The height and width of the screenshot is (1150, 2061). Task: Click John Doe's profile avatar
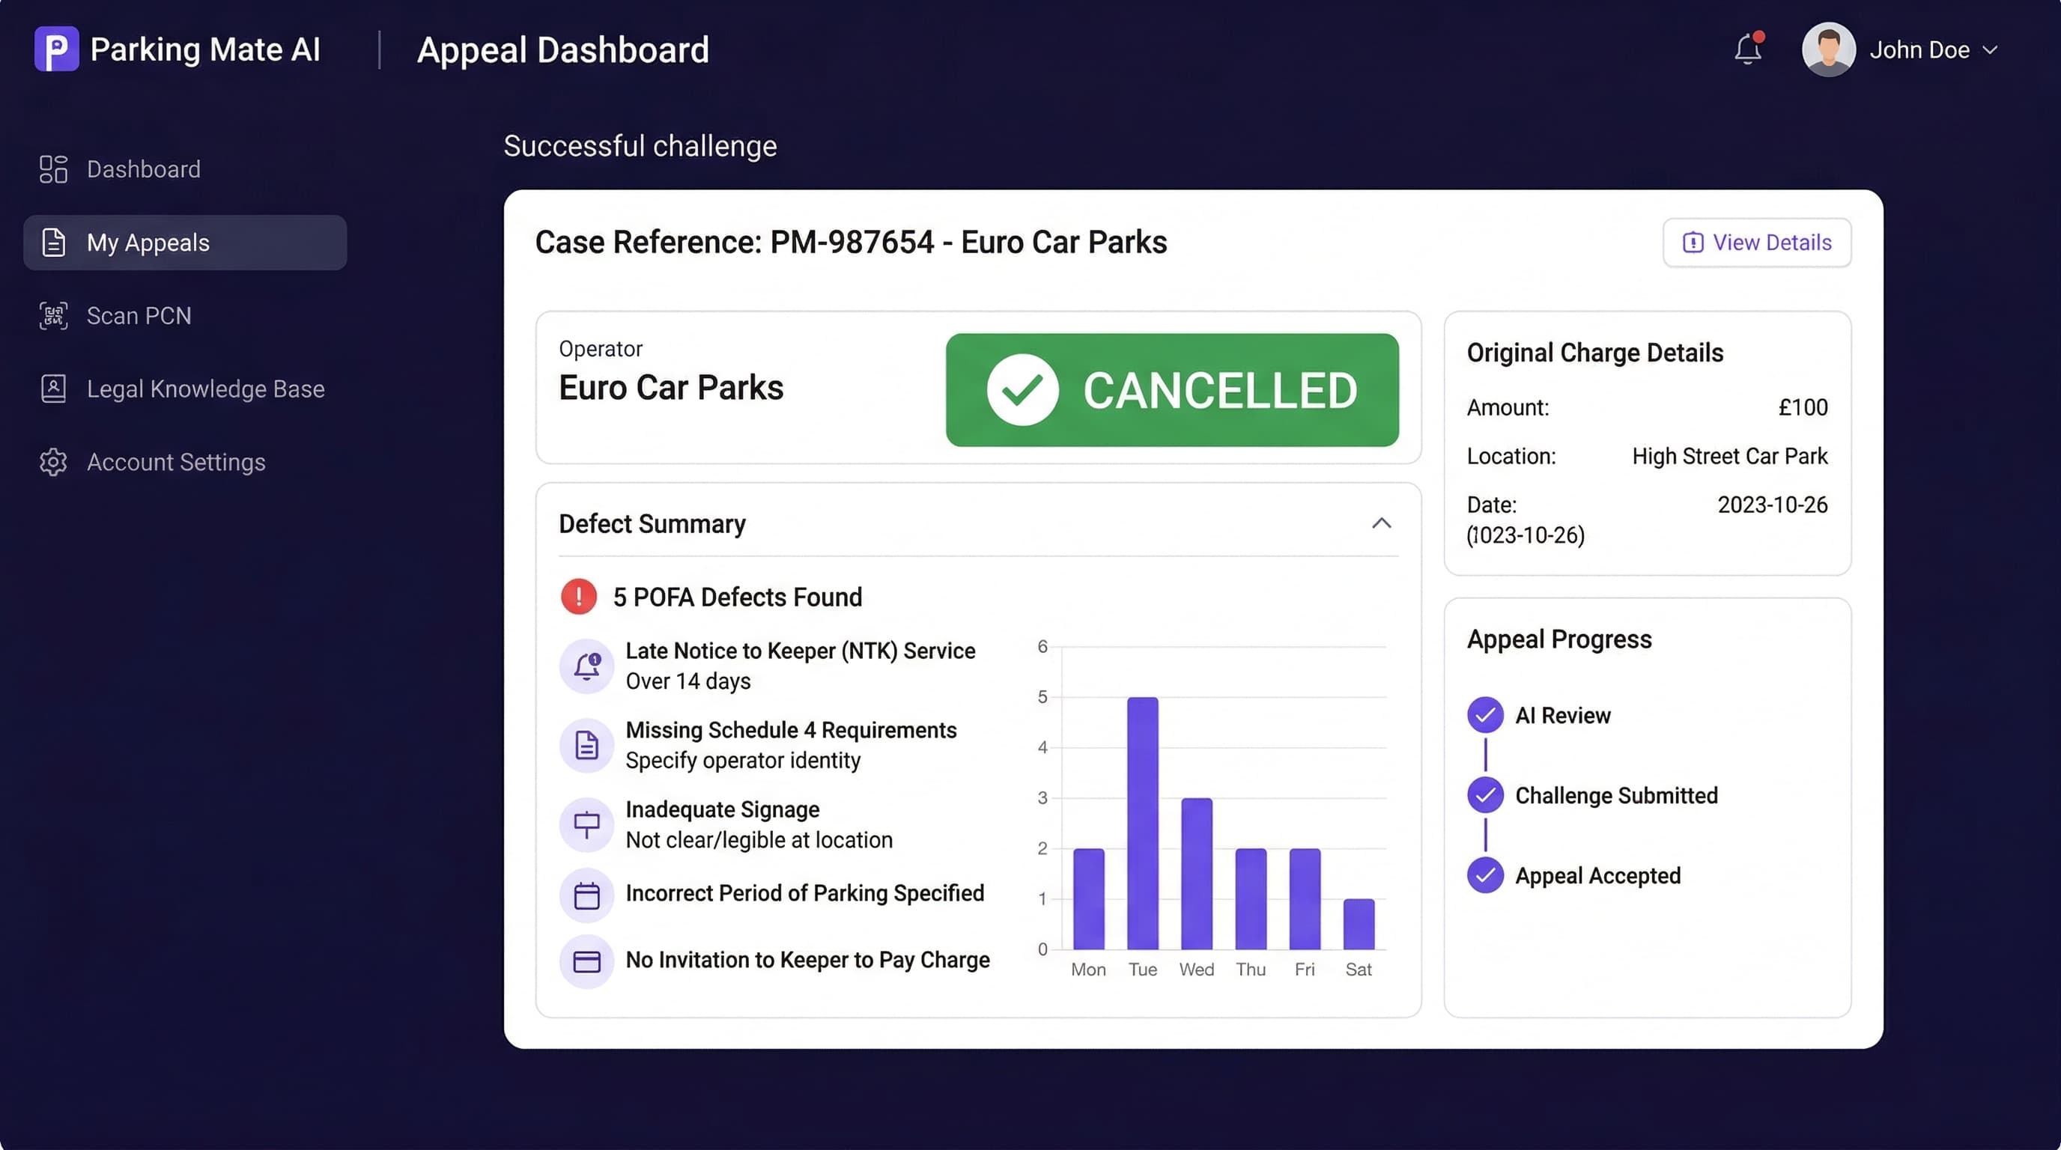pos(1829,49)
